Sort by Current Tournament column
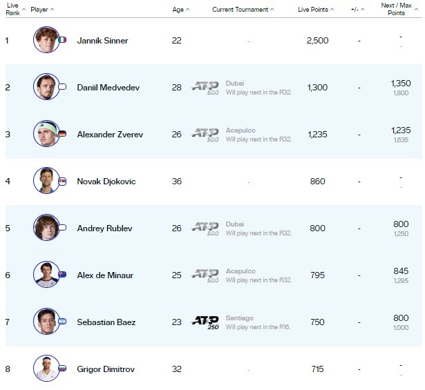The image size is (425, 390). click(243, 10)
